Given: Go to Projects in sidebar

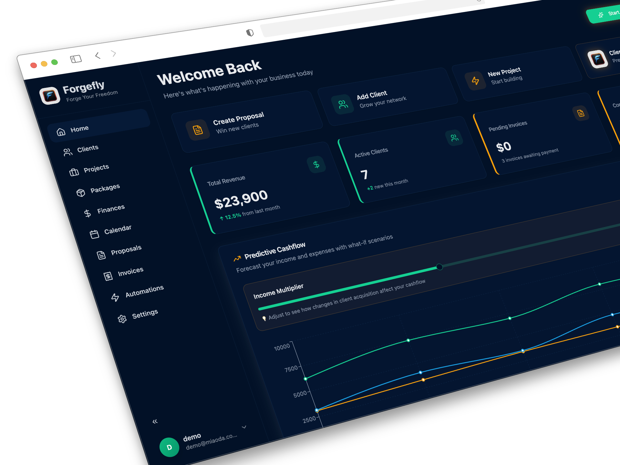Looking at the screenshot, I should point(96,168).
